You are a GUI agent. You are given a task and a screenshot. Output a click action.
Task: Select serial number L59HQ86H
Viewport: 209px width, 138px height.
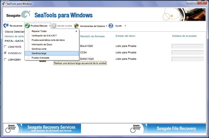14,60
